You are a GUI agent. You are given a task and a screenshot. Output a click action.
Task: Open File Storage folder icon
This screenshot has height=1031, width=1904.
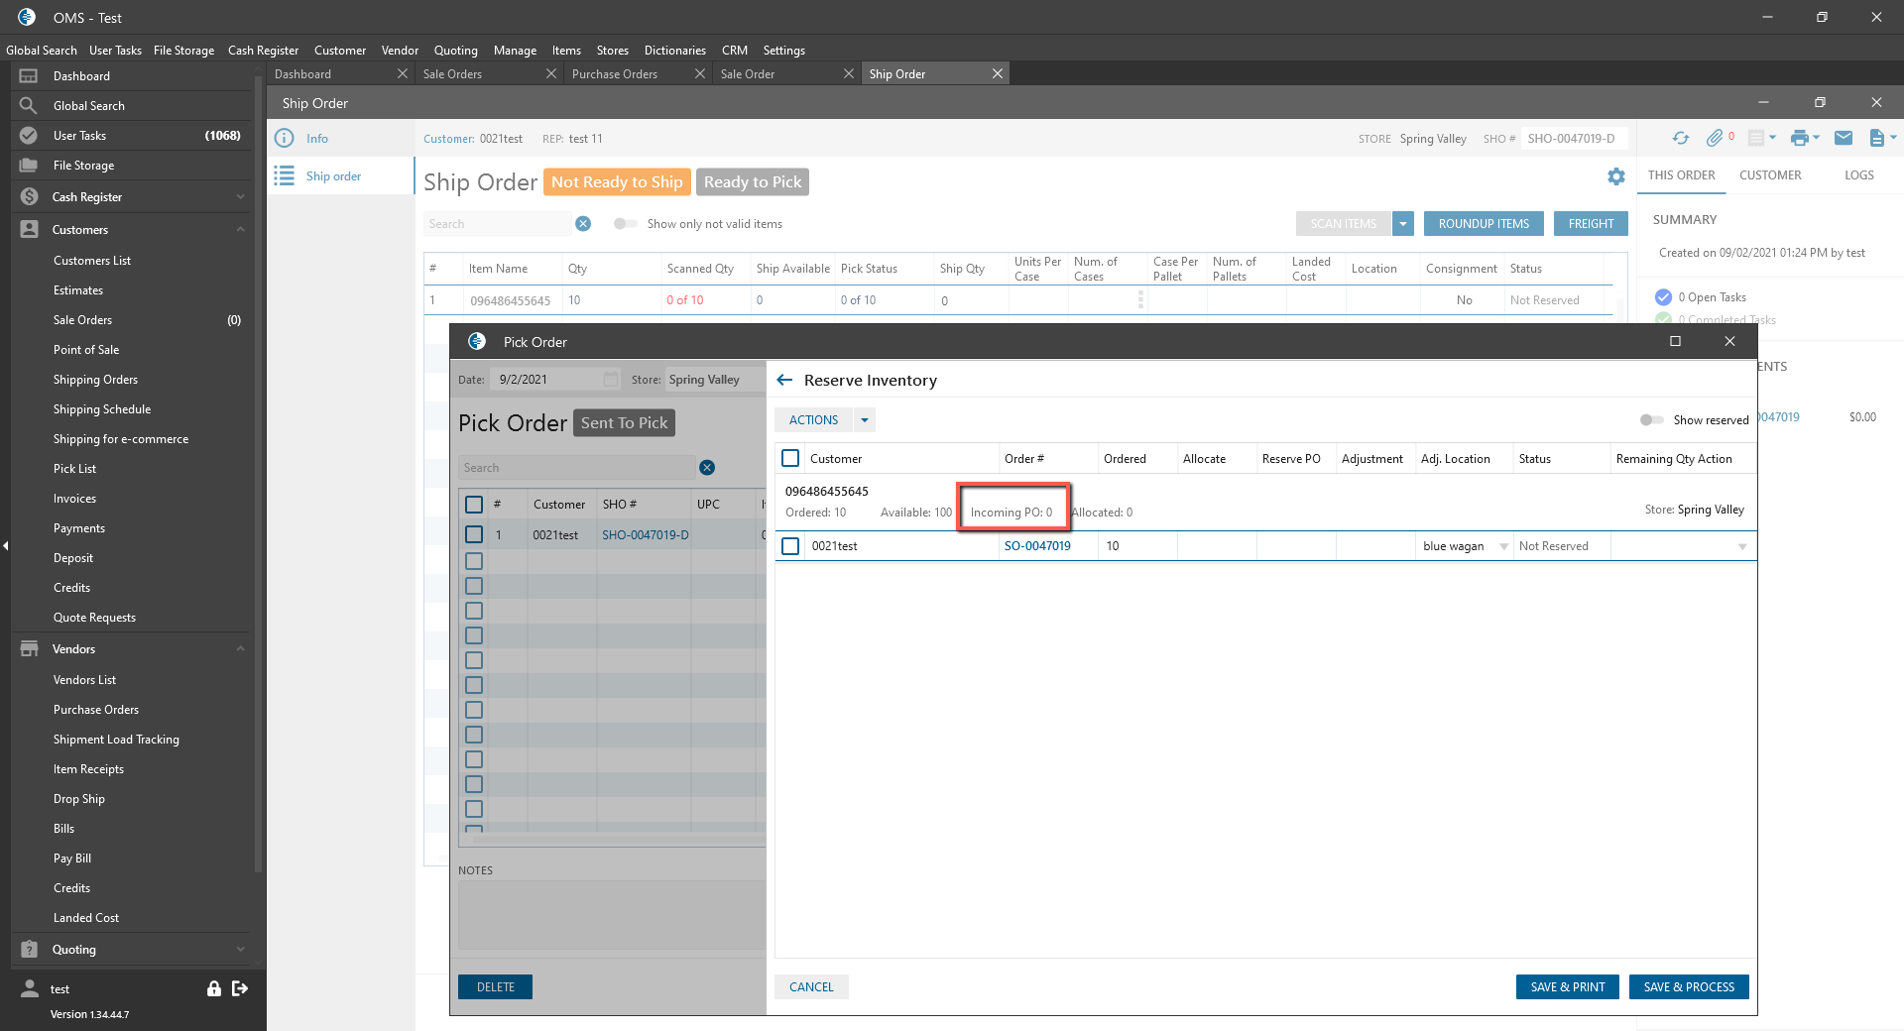pyautogui.click(x=29, y=166)
